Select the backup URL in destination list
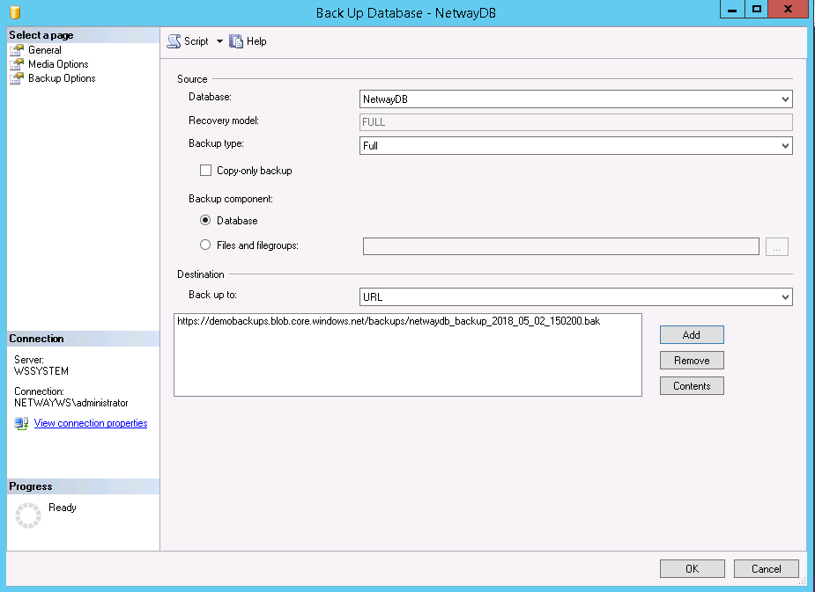 click(x=388, y=322)
